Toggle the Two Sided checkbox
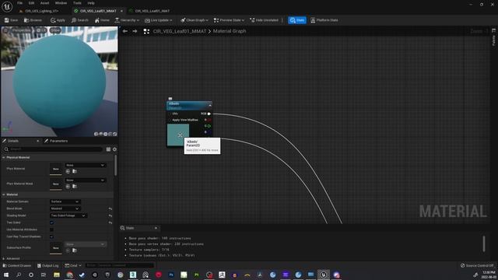Screen dimensions: 498x280 [x=52, y=222]
